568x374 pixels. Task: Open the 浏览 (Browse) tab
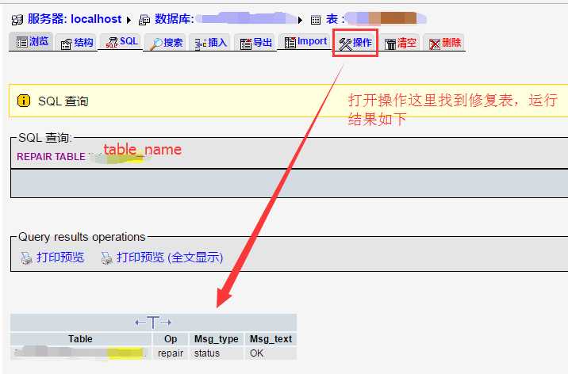(31, 41)
